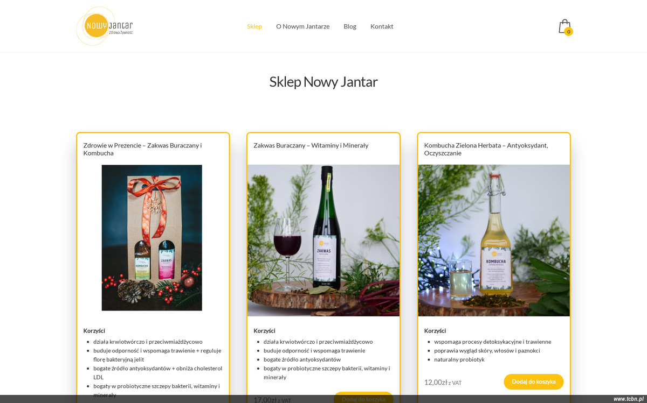
Task: Add Zakwas Buraczany to cart
Action: tap(363, 399)
